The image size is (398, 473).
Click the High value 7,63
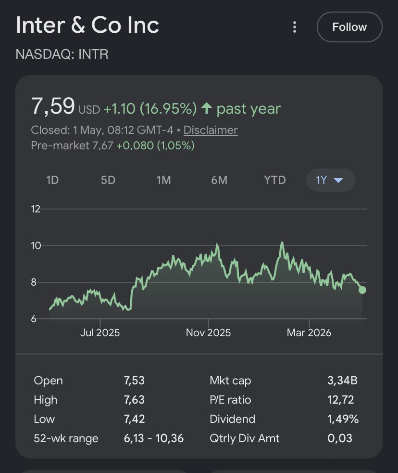point(134,400)
